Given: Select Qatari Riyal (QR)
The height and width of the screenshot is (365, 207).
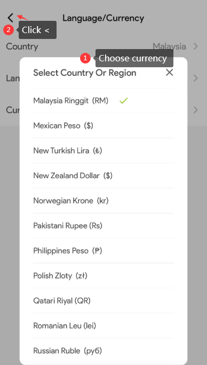Looking at the screenshot, I should point(103,301).
